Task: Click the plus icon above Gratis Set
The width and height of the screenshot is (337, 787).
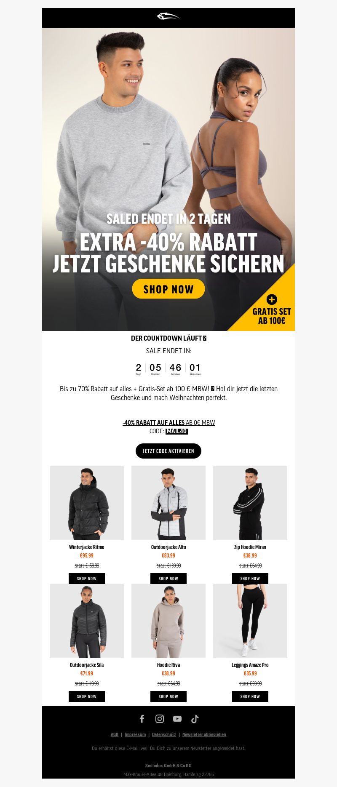Action: pos(272,299)
